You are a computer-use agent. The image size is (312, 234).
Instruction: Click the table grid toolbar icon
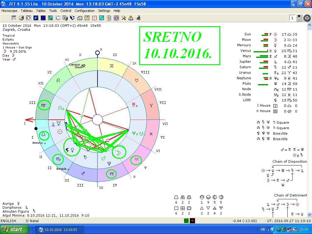[x=14, y=18]
